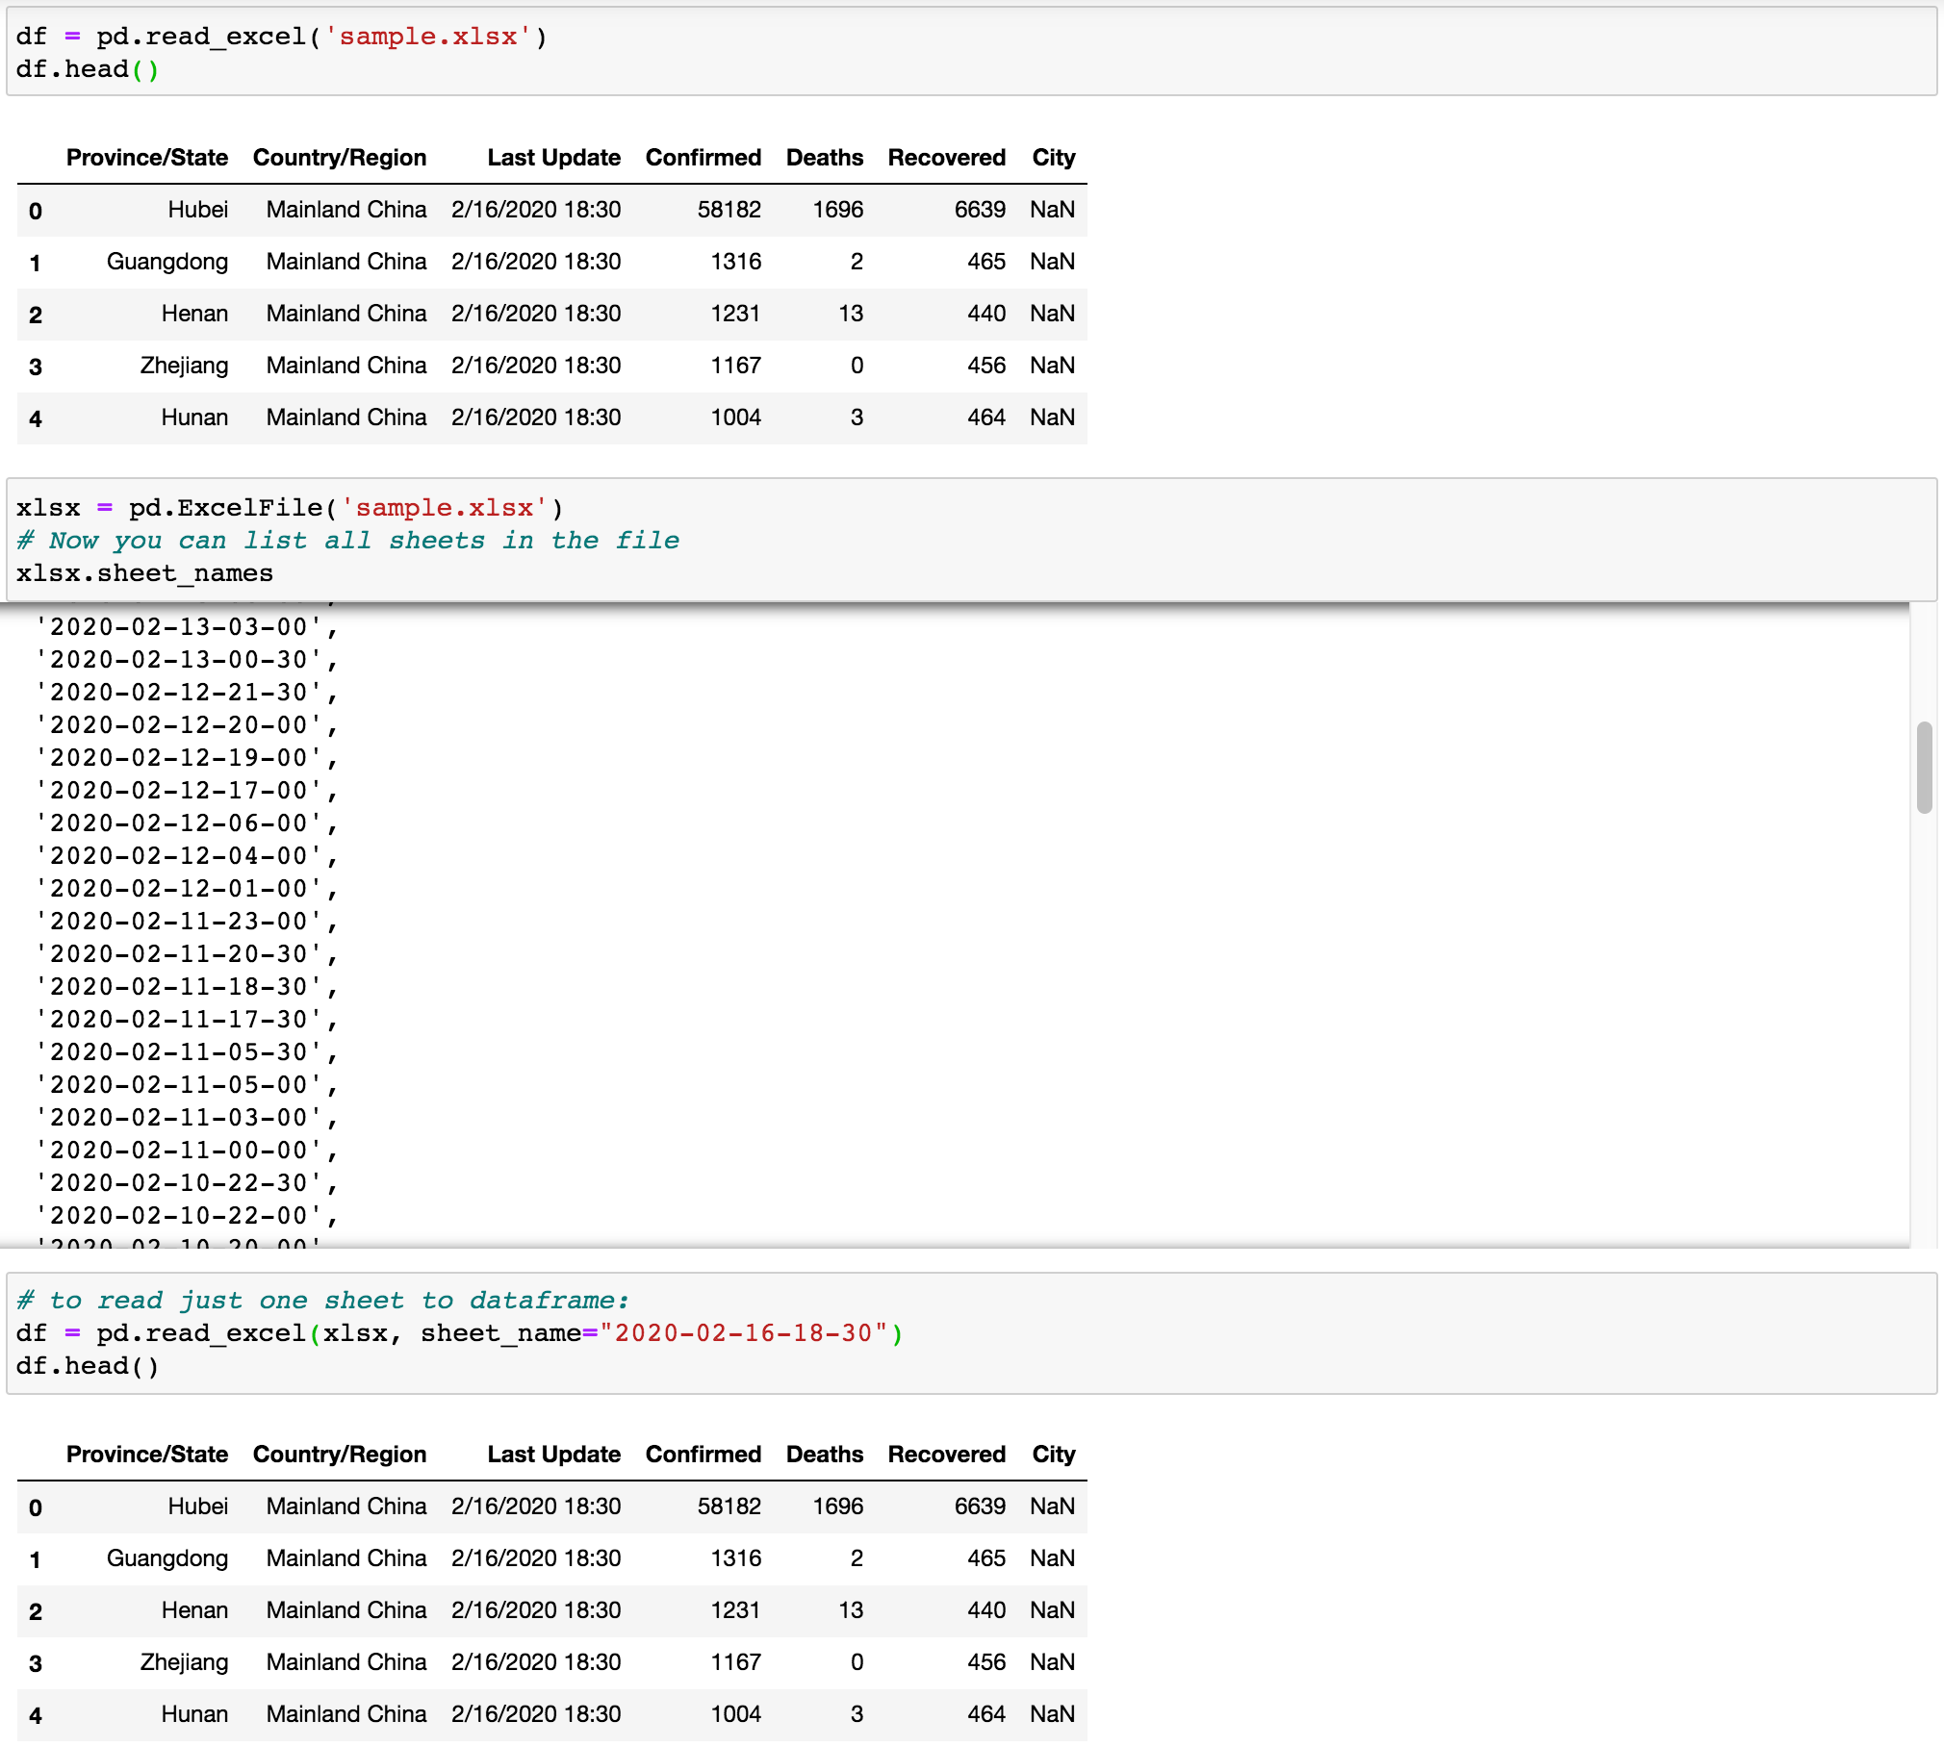Click the Deaths header in the second table

tap(824, 1454)
